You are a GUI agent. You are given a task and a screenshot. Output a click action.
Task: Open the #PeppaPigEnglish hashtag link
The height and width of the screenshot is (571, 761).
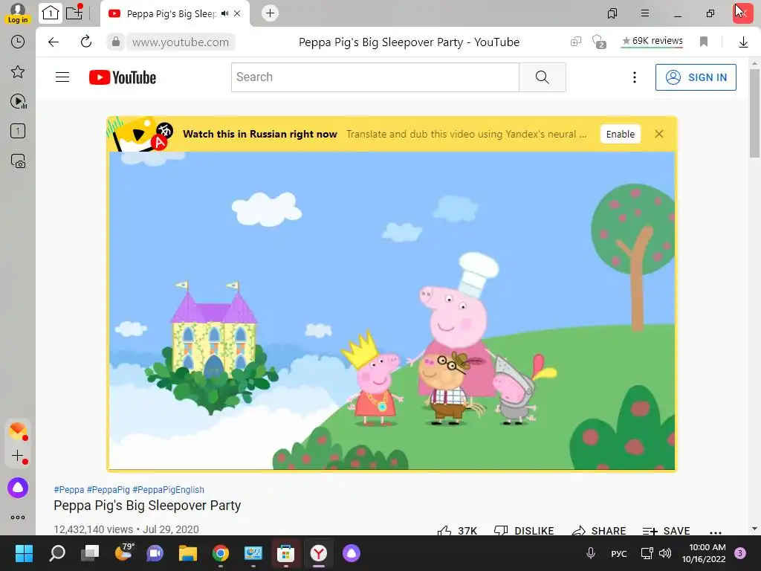click(169, 489)
